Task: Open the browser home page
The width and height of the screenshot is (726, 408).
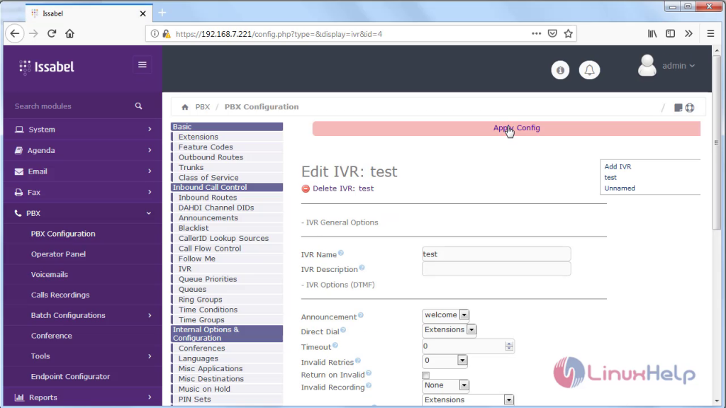Action: pos(70,33)
